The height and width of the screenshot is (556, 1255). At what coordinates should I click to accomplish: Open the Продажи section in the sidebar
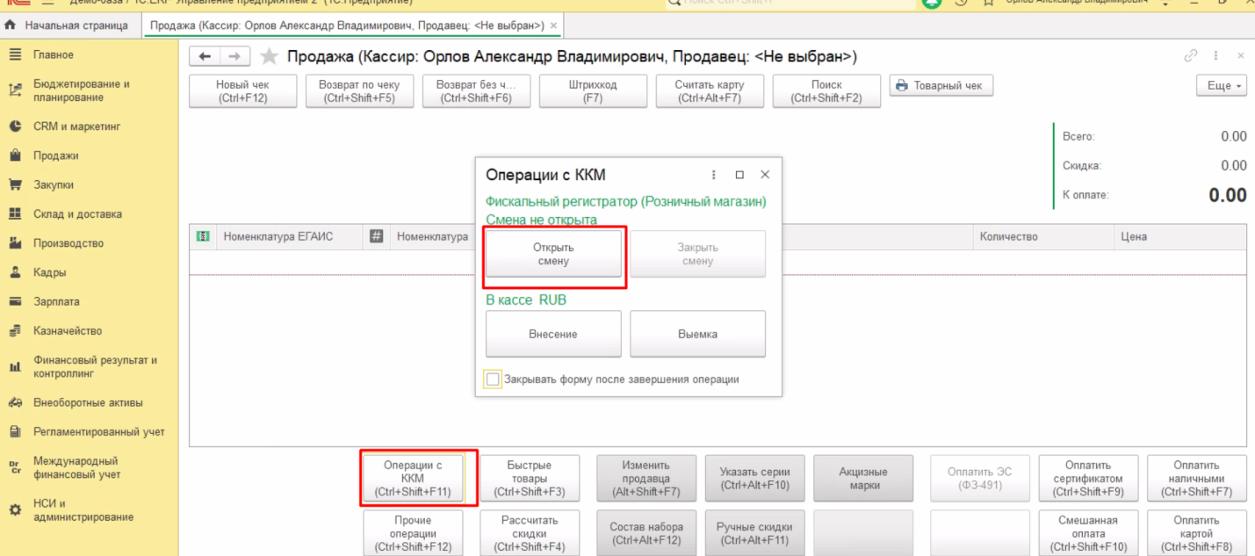pos(55,155)
